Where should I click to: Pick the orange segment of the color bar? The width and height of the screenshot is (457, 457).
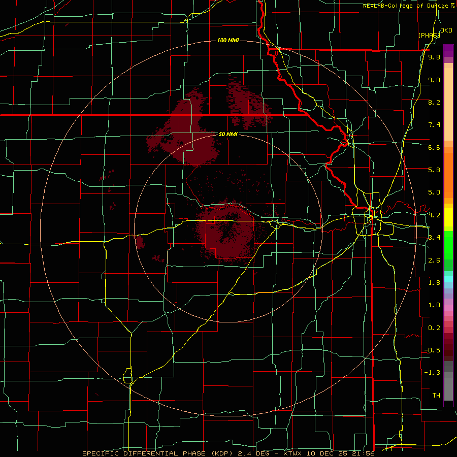pos(448,176)
